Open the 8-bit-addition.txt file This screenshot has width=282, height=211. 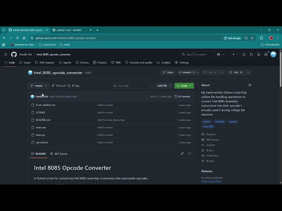45,105
